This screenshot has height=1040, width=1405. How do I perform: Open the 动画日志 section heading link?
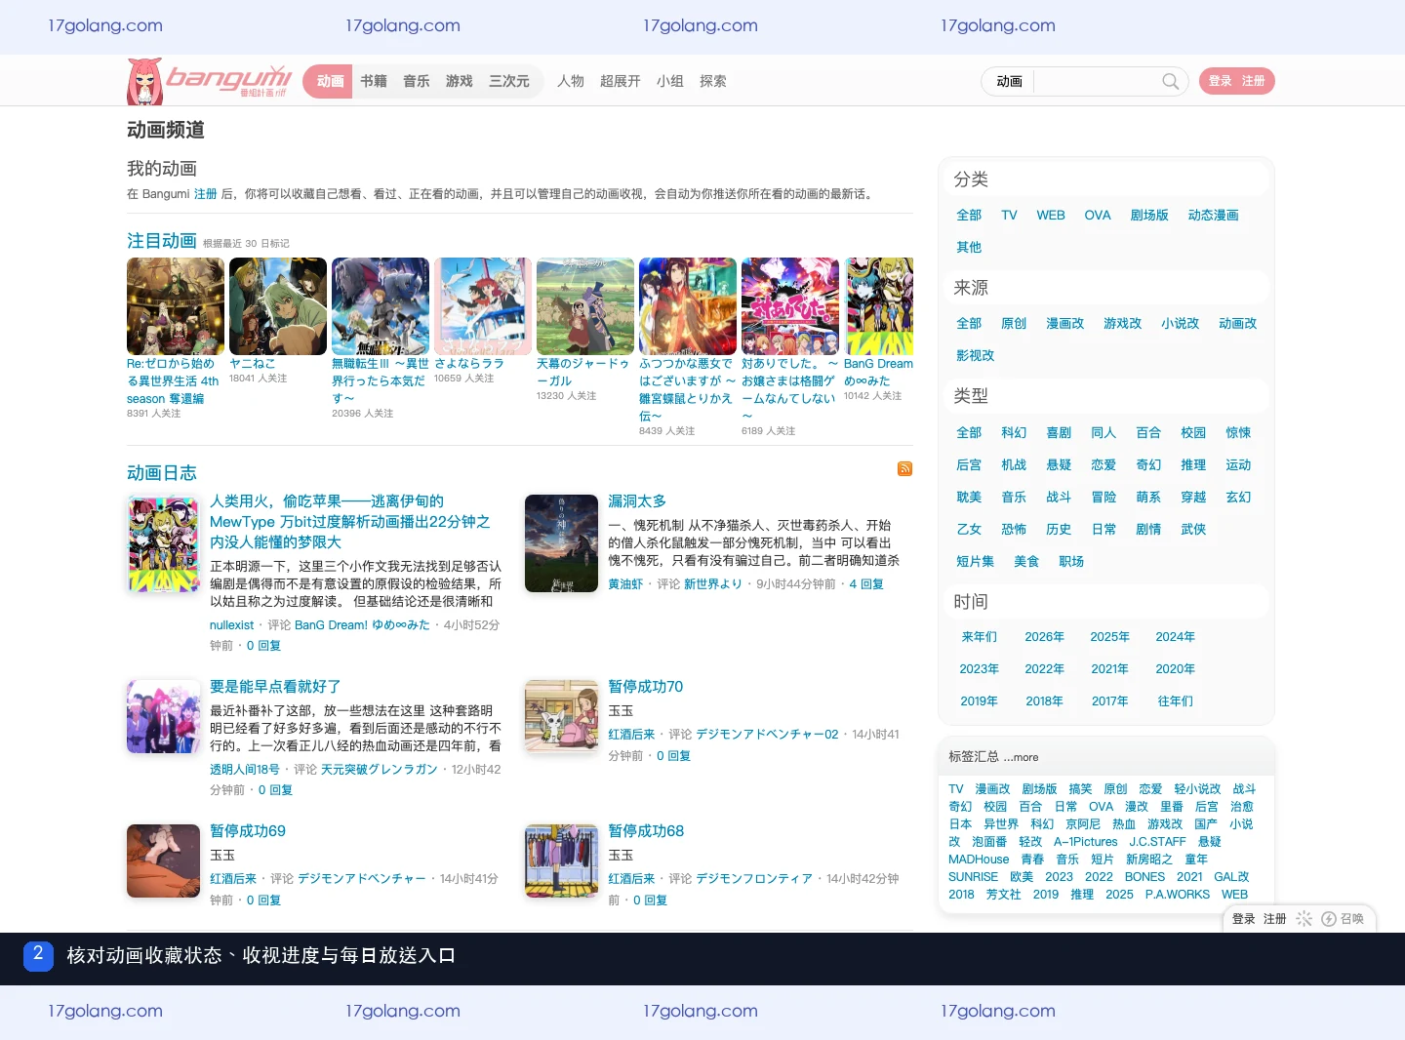pos(162,473)
